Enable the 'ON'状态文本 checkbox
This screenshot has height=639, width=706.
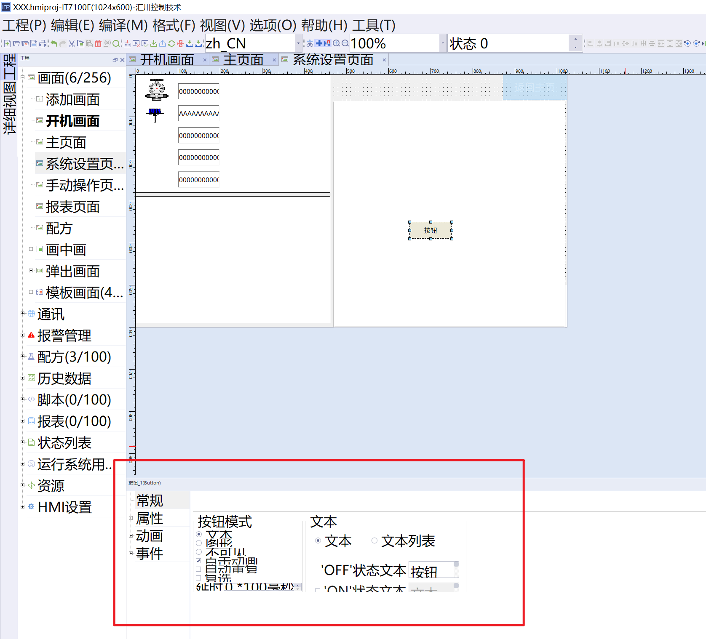(x=318, y=590)
